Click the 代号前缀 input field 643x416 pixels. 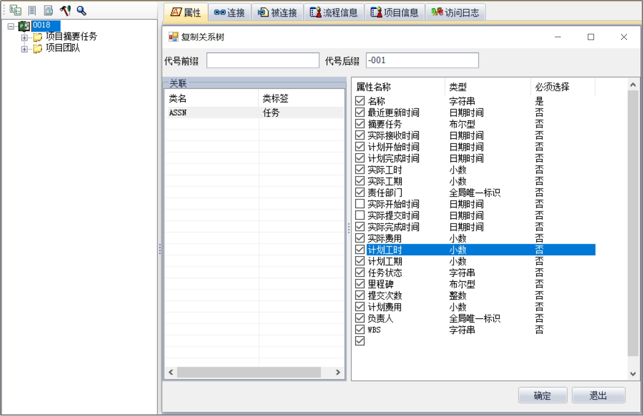pos(263,60)
